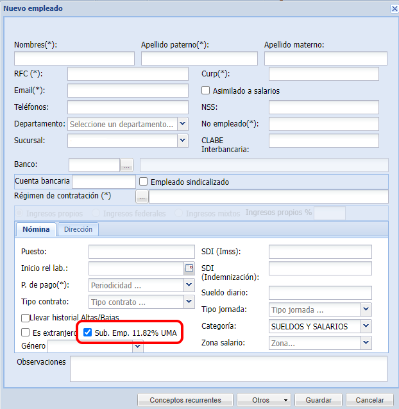This screenshot has height=409, width=399.
Task: Expand the Categoría dropdown
Action: [366, 326]
